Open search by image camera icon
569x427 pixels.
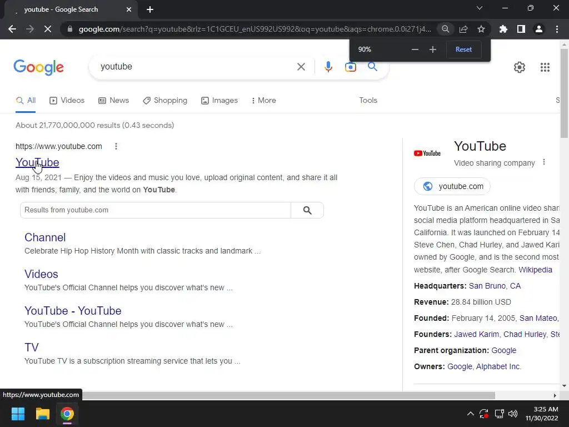pyautogui.click(x=351, y=67)
